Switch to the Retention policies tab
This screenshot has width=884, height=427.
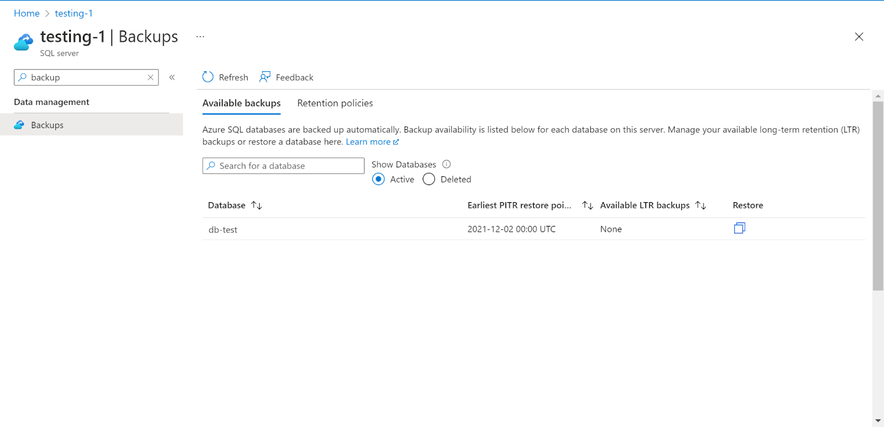coord(335,103)
